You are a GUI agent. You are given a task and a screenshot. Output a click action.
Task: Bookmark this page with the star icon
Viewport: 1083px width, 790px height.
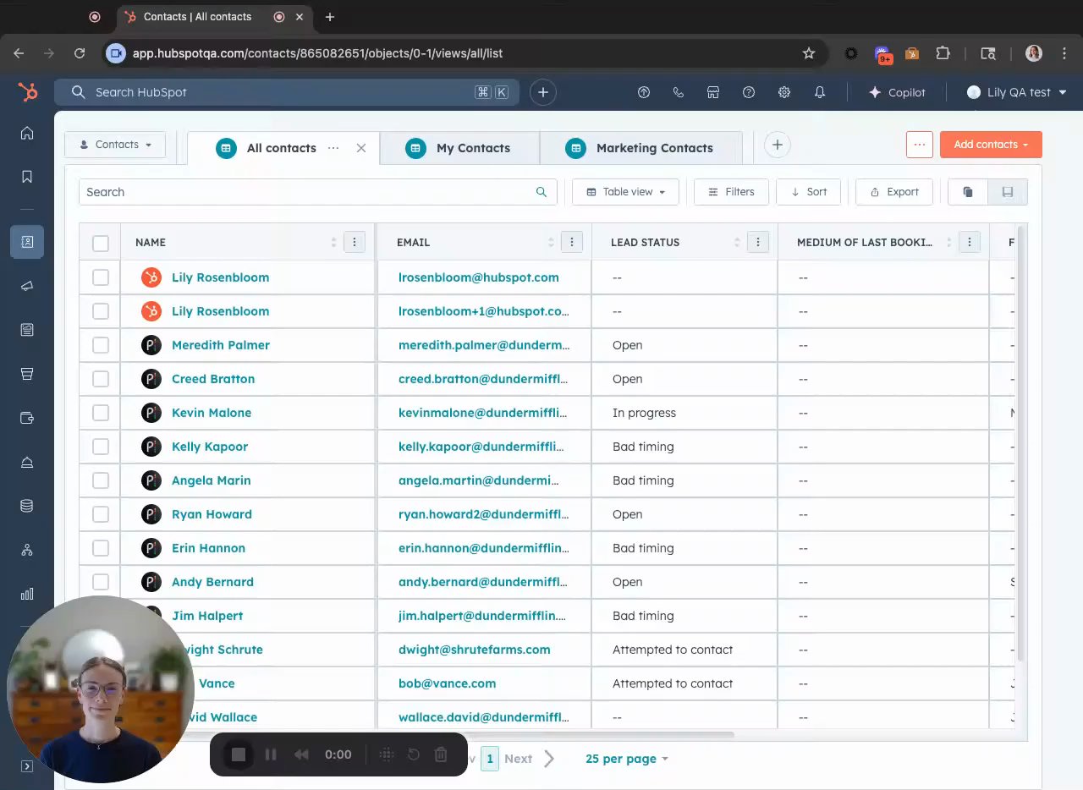[809, 53]
